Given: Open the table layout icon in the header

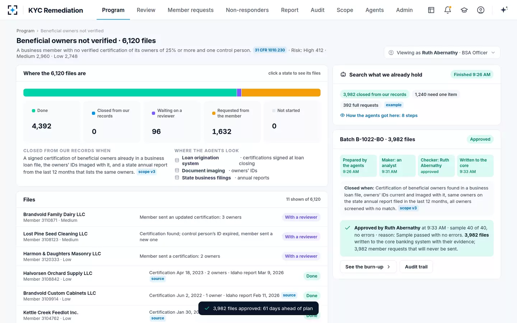Looking at the screenshot, I should [431, 10].
